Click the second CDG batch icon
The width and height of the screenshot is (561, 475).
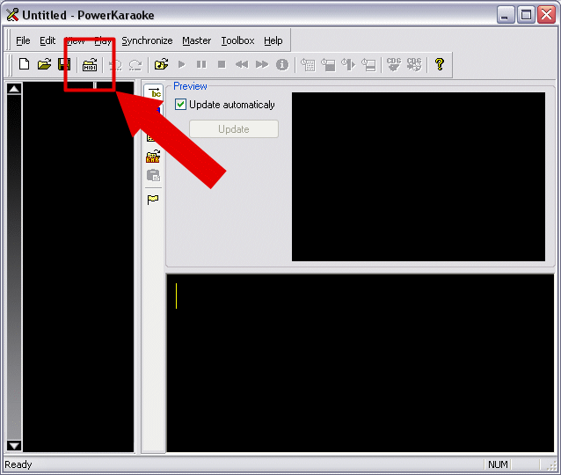pos(414,64)
